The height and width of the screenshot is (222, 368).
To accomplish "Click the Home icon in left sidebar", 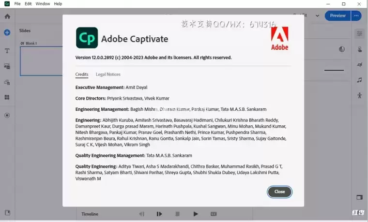I will (x=7, y=16).
